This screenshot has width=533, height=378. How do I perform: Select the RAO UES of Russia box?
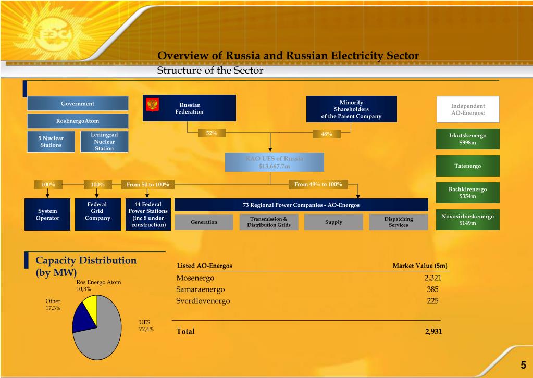(x=275, y=162)
